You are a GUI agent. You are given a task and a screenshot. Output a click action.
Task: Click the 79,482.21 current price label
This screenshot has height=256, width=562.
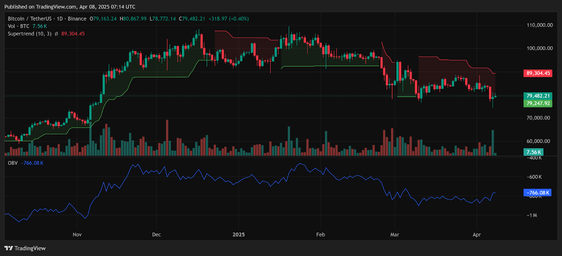click(x=538, y=96)
